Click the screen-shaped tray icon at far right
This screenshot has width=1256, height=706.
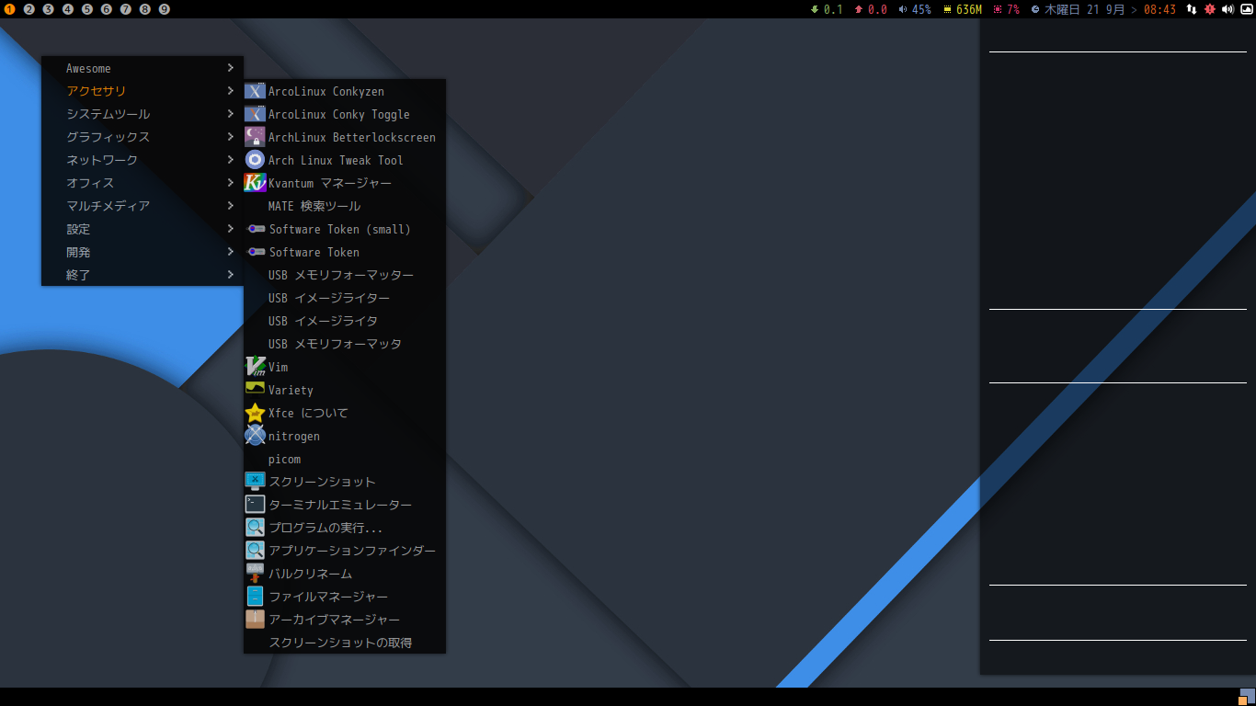pos(1246,9)
